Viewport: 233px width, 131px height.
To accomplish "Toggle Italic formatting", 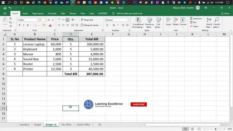I will 23,25.
